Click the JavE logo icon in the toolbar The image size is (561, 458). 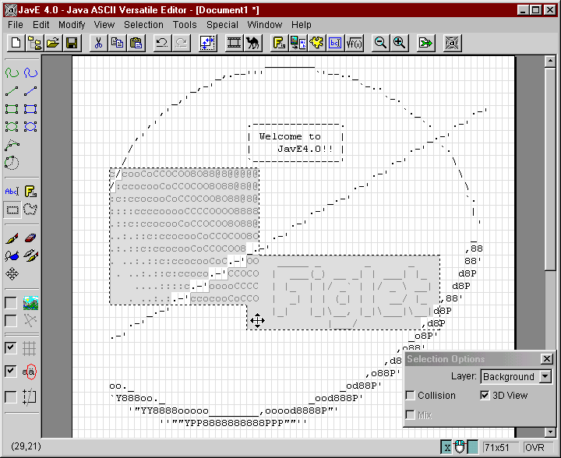coord(452,43)
